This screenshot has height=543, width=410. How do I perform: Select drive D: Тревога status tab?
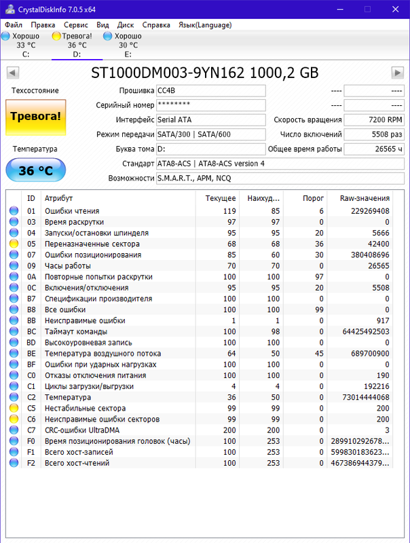[77, 45]
